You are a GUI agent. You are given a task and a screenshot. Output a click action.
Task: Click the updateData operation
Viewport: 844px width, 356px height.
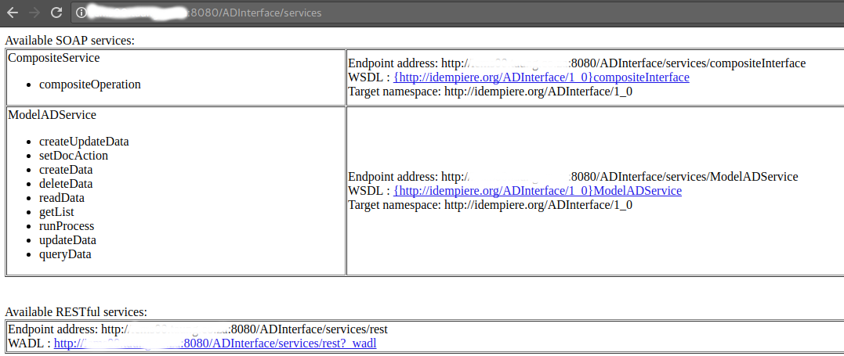[x=67, y=240]
